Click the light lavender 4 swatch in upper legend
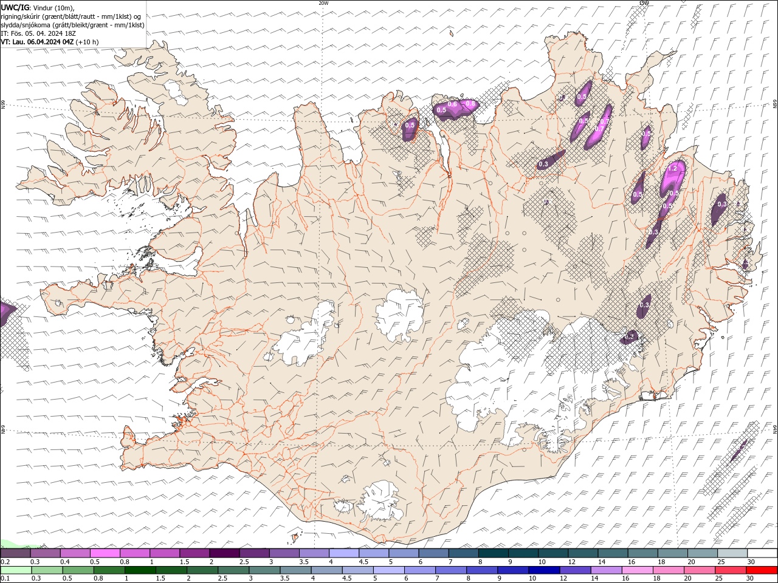 tap(344, 553)
